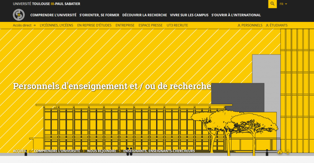Click the university round logo
The image size is (314, 163).
pyautogui.click(x=18, y=15)
